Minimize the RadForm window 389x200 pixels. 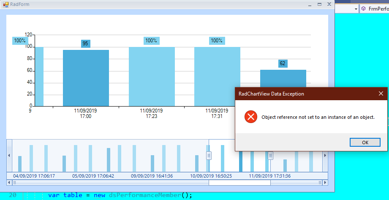pos(310,5)
